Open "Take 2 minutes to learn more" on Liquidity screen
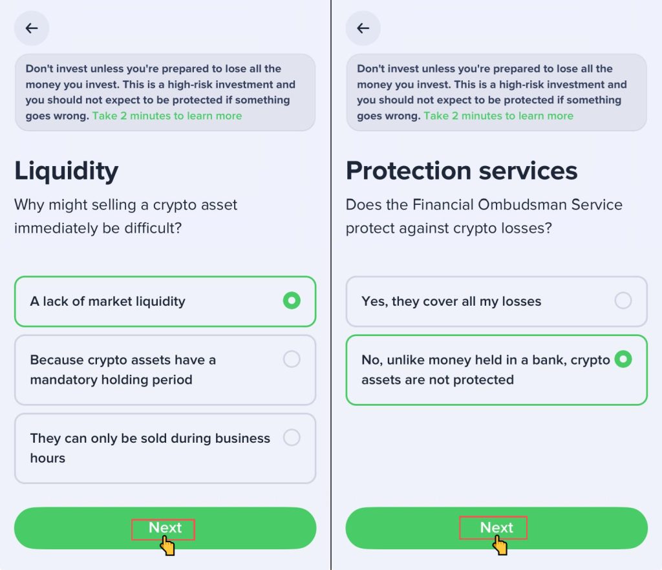662x570 pixels. 167,116
